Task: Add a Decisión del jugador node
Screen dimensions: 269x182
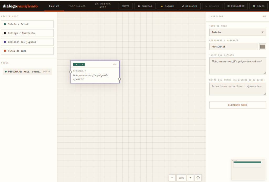Action: [27, 42]
